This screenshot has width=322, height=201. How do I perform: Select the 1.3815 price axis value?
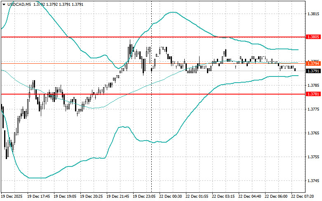(313, 14)
